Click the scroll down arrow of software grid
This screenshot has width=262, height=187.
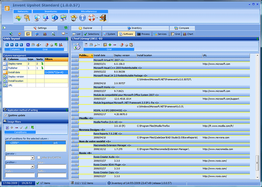[257, 177]
